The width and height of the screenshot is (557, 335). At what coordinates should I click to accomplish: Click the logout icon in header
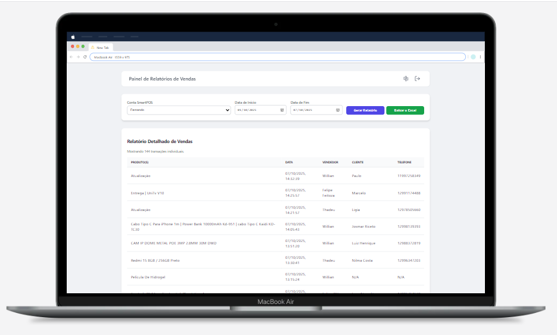point(418,79)
